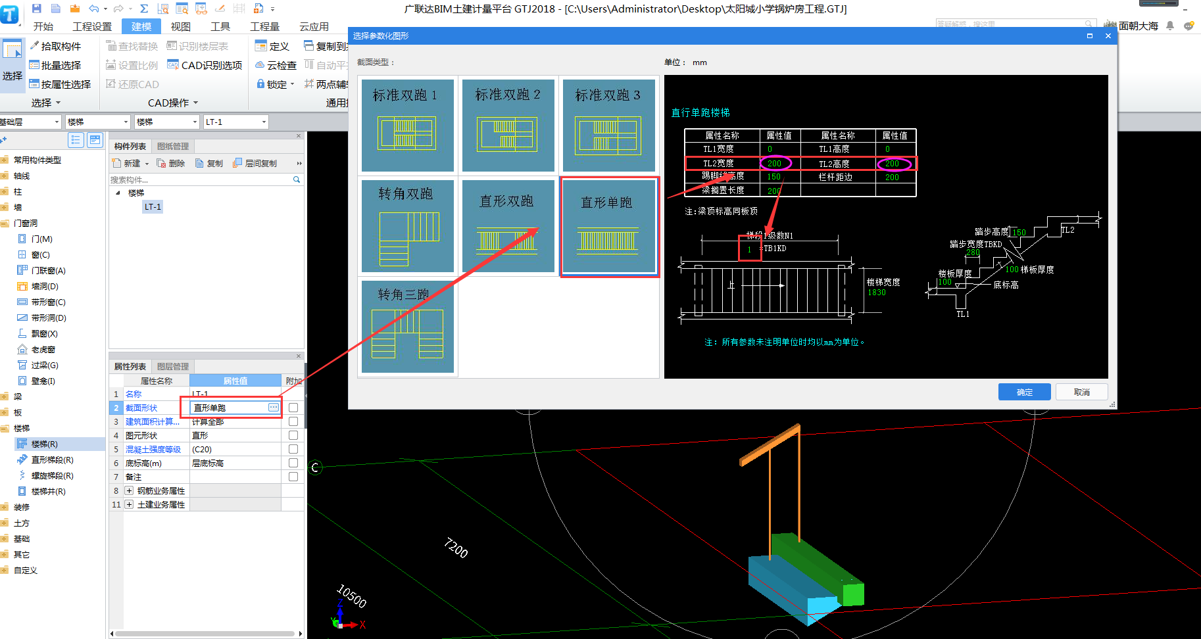Toggle 附加 checkbox for 建筑面积计算 row
The width and height of the screenshot is (1201, 639).
[x=293, y=421]
